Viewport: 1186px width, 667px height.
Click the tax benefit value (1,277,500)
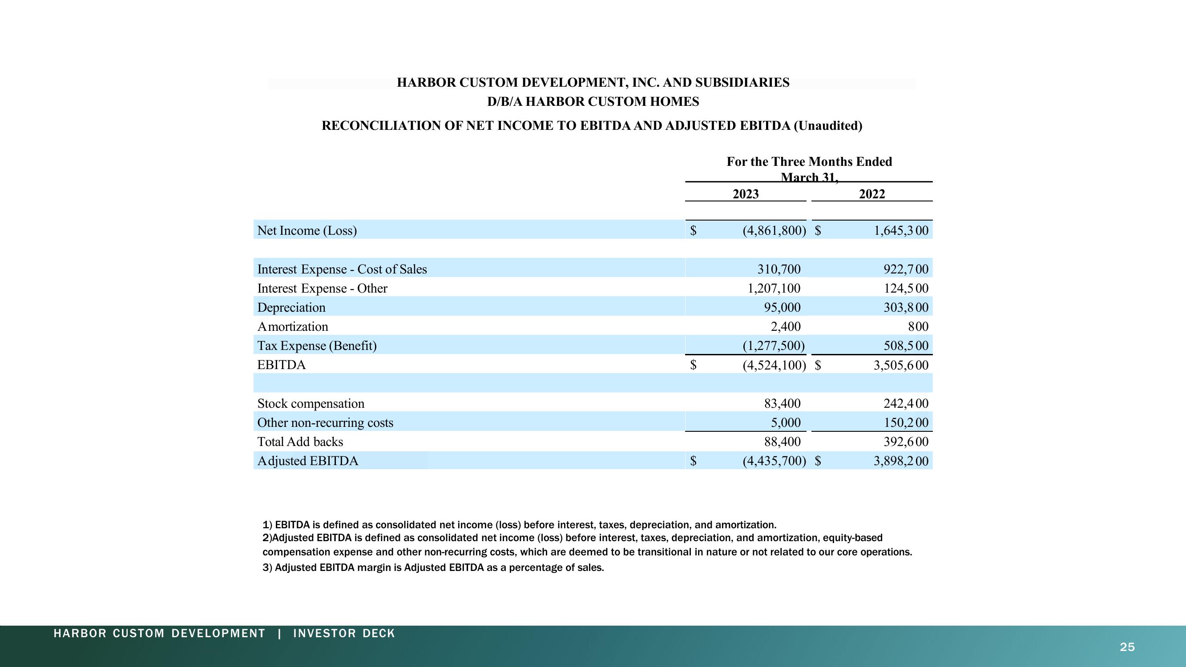tap(774, 346)
